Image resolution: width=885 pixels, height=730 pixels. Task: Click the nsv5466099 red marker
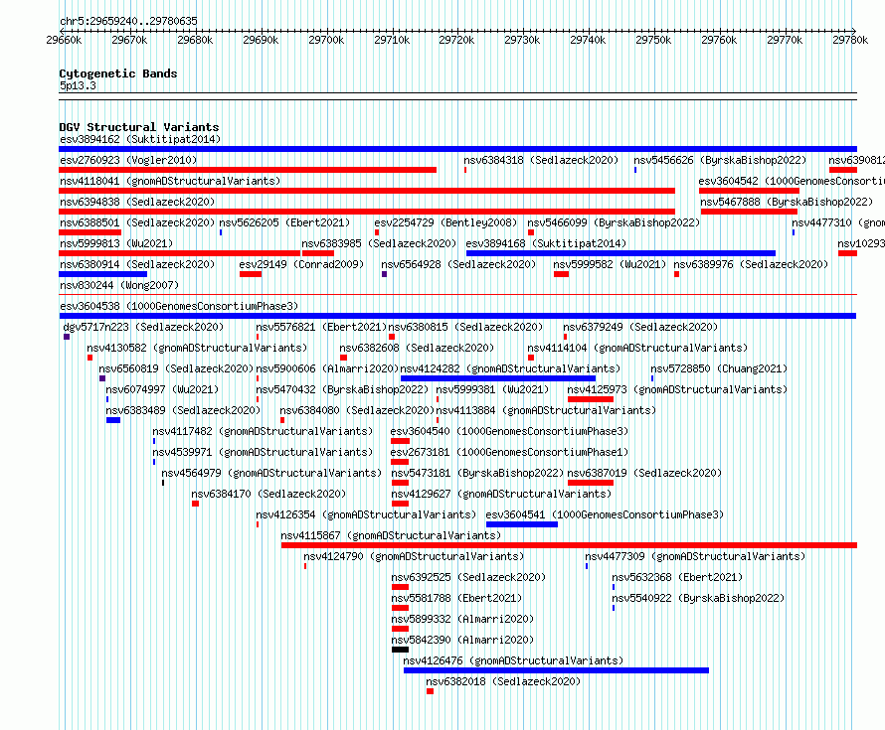click(531, 232)
